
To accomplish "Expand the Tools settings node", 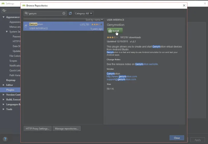I will click(x=4, y=109).
